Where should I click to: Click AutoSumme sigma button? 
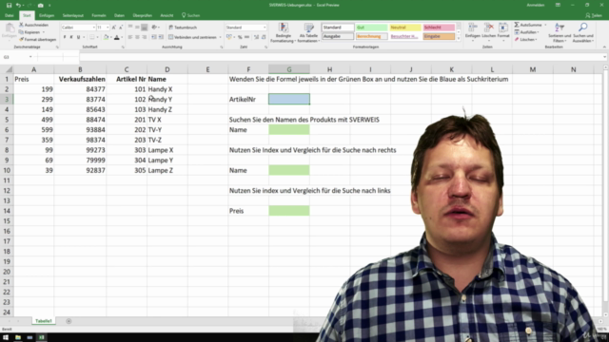[528, 25]
